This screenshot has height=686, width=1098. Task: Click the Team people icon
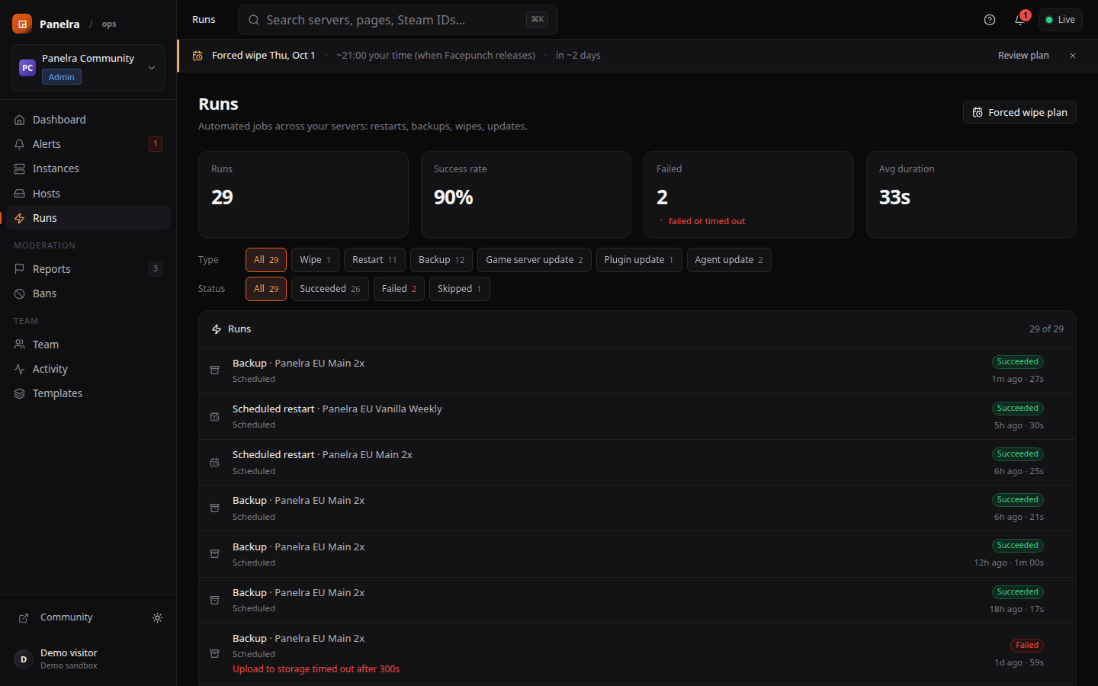20,345
